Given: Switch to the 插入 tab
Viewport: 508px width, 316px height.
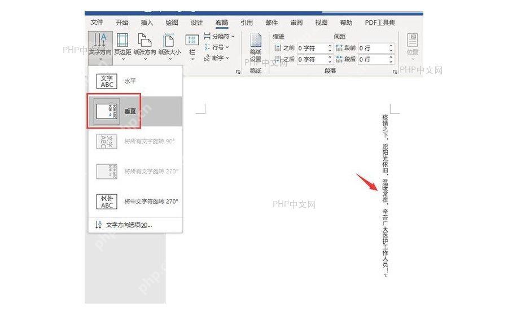Looking at the screenshot, I should pyautogui.click(x=147, y=23).
